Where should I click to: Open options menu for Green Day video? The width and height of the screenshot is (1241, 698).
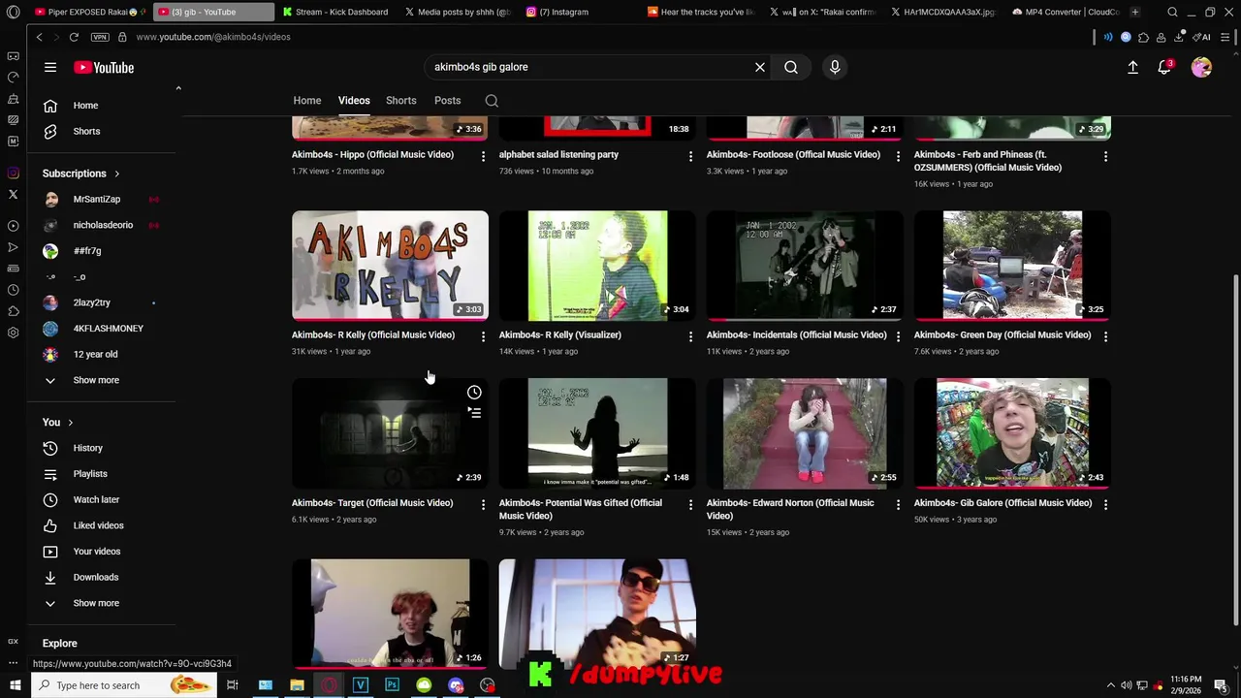coord(1105,335)
